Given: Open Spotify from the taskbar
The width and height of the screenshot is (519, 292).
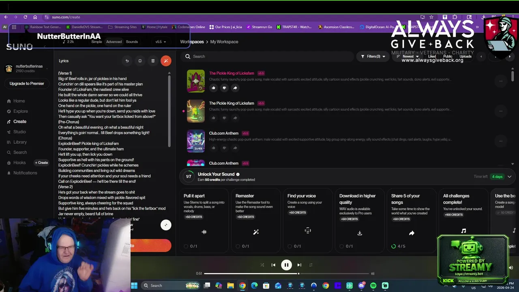Looking at the screenshot, I should [373, 286].
